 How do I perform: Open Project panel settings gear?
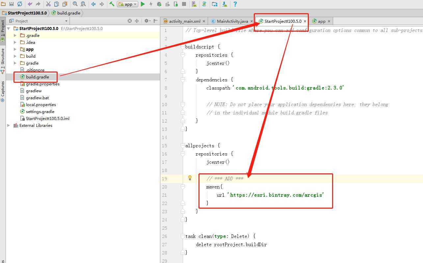pyautogui.click(x=147, y=21)
